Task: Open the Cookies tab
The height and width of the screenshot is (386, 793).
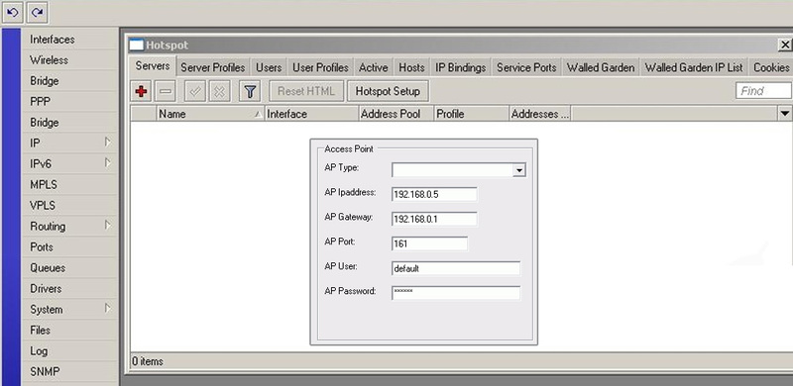Action: click(771, 67)
